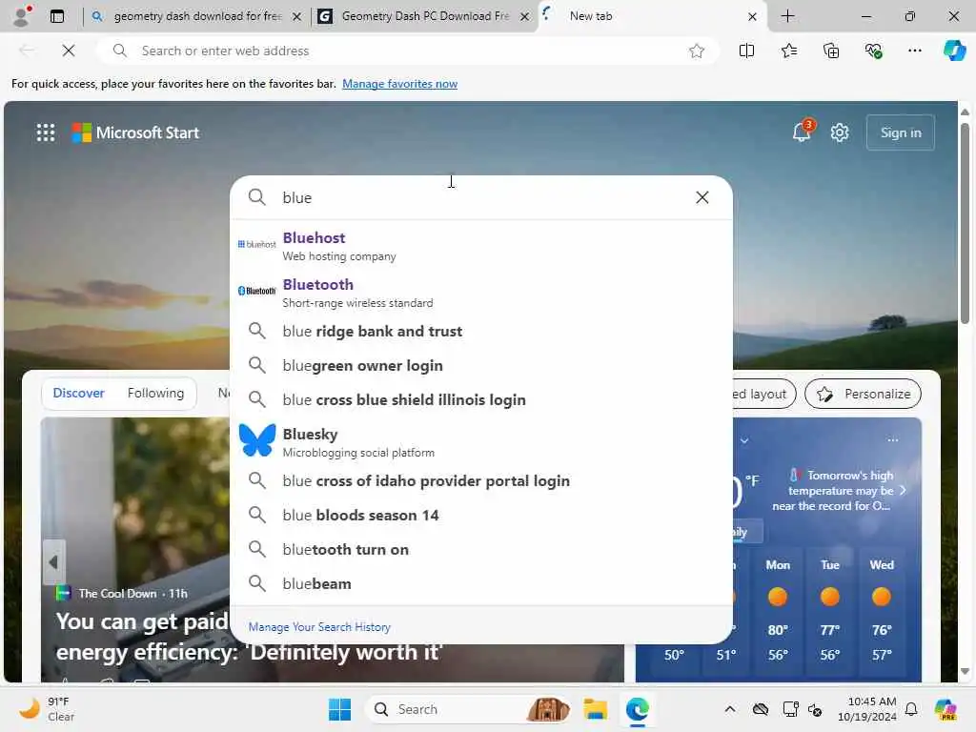The image size is (976, 732).
Task: Open the Favorites list icon
Action: tap(788, 51)
